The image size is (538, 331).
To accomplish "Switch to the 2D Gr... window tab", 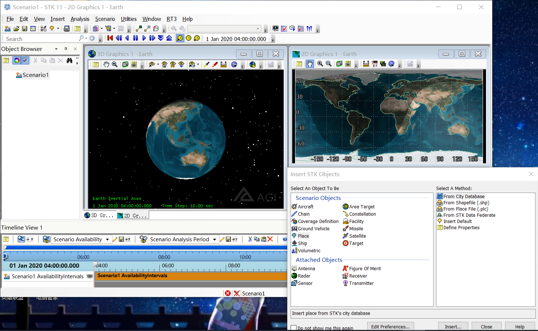I will [x=132, y=216].
